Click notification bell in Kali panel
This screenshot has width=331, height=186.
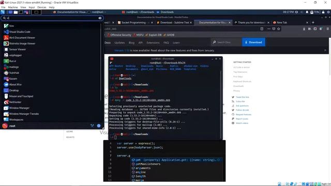point(307,12)
